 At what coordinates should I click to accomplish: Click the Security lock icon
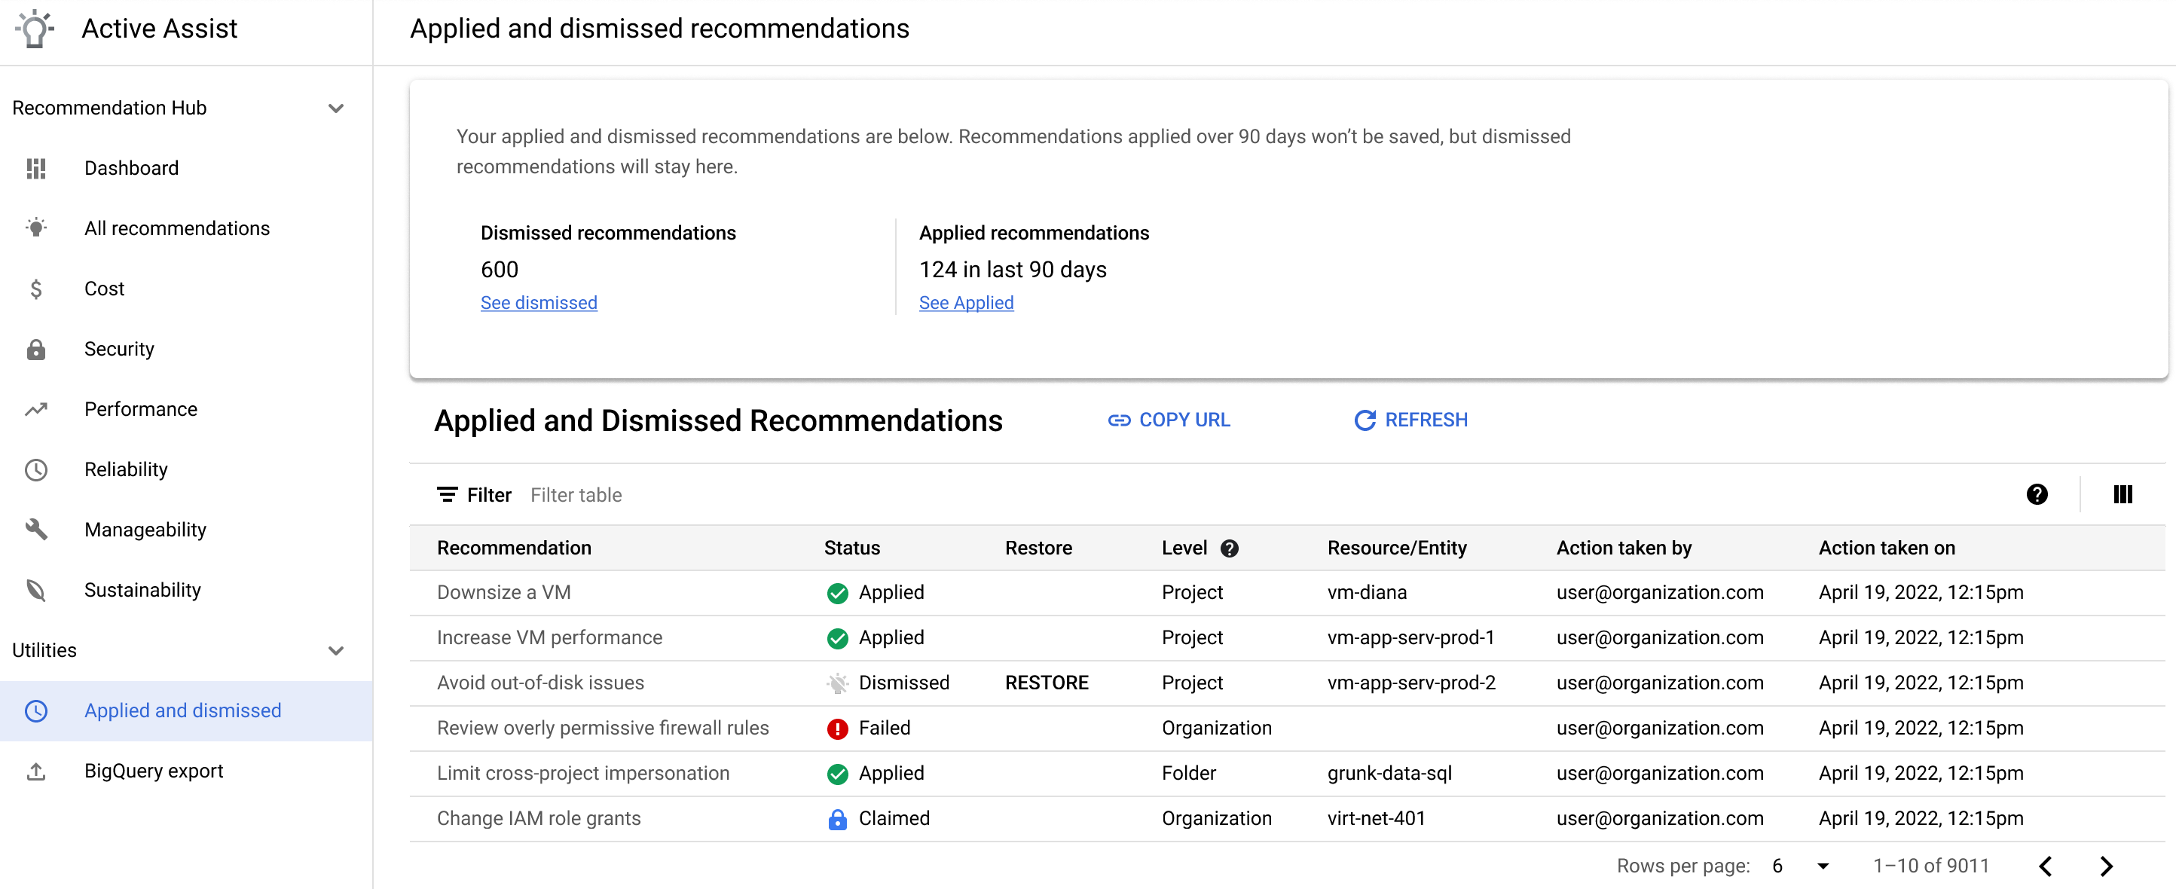tap(38, 348)
